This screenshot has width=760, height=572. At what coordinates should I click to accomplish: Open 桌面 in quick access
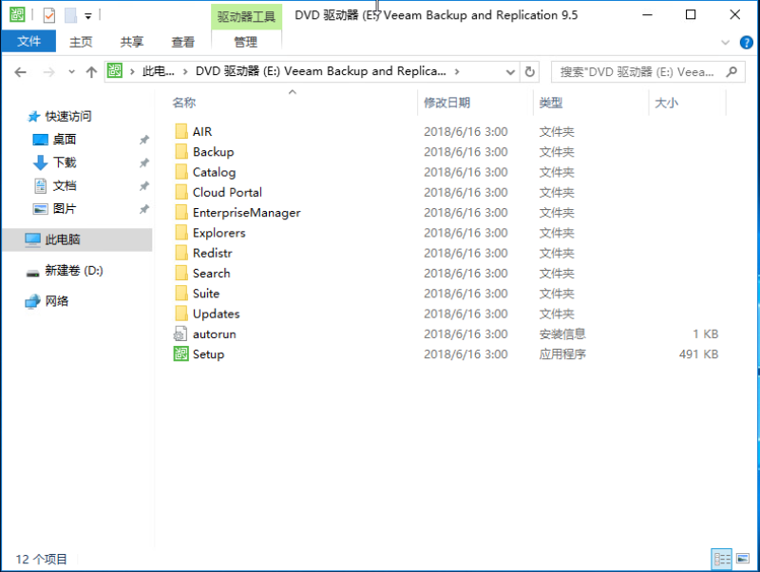click(64, 140)
